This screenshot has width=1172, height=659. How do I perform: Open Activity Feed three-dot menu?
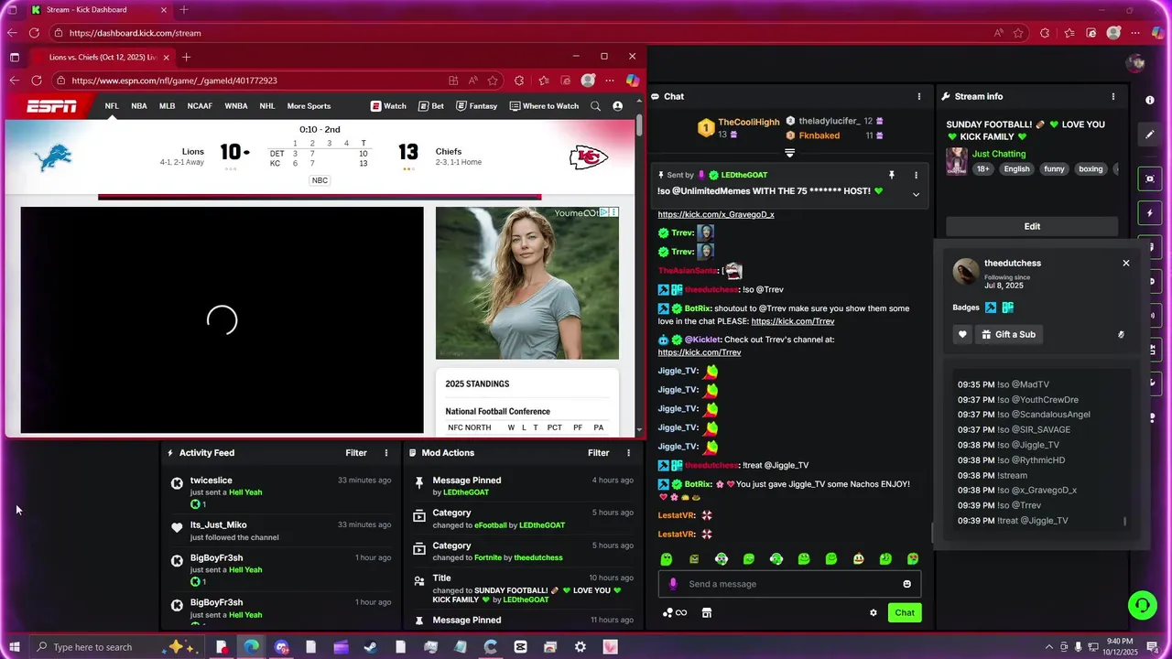coord(386,453)
